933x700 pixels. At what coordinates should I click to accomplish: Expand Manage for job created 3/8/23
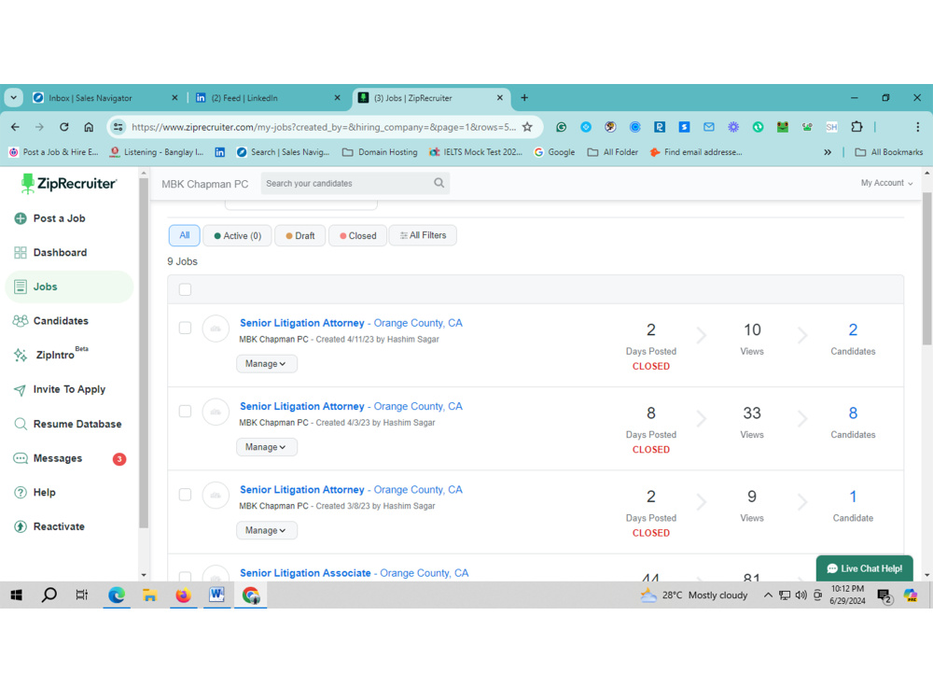coord(266,530)
